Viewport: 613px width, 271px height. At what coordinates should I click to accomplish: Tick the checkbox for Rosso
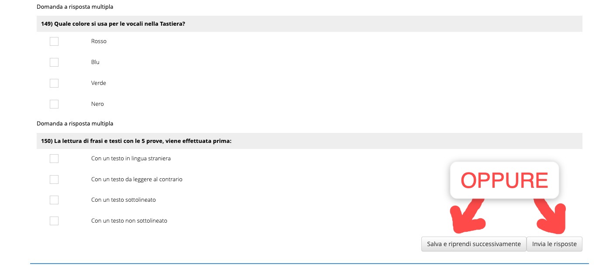[54, 41]
